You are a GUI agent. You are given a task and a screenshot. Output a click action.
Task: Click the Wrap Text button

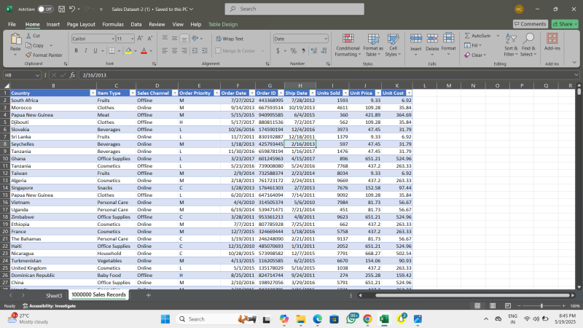(230, 39)
